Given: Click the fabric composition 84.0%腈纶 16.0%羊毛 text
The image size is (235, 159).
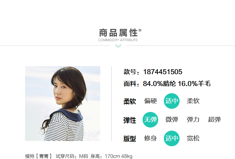Looking at the screenshot, I should [177, 84].
